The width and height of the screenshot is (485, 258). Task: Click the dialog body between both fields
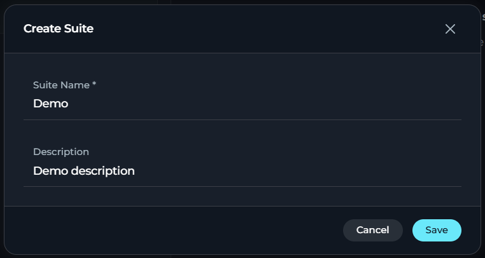point(243,133)
